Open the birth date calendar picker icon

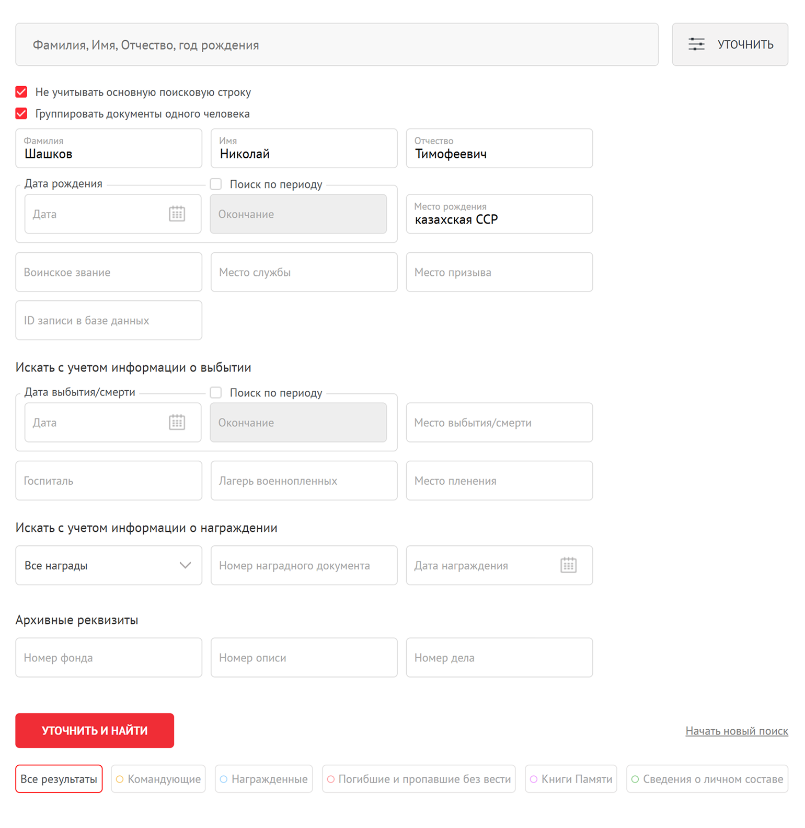pyautogui.click(x=177, y=214)
